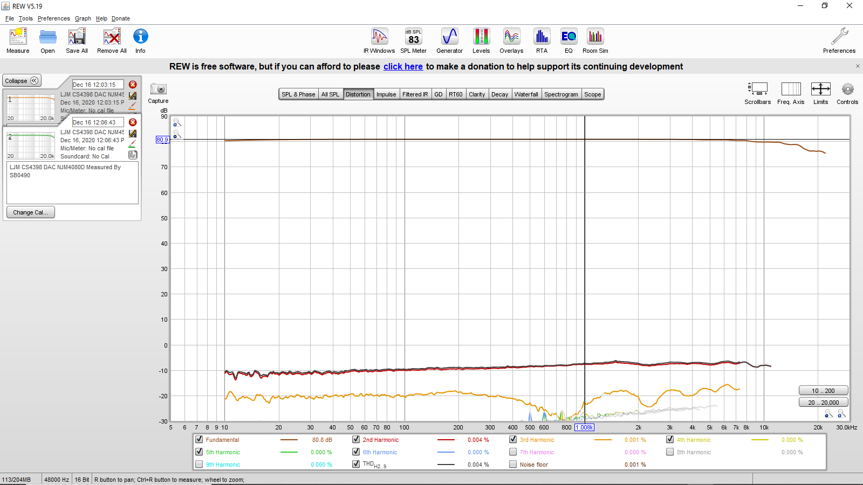Delete the Dec 16 12:03:15 measurement
This screenshot has width=863, height=485.
(133, 85)
